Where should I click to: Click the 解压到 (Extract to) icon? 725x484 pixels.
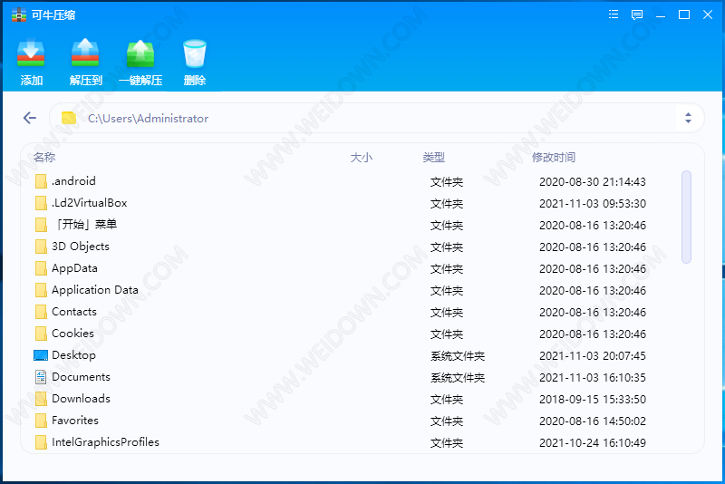86,54
